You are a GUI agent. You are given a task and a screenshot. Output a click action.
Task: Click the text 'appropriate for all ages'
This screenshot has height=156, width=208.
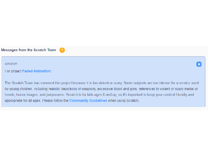point(23,101)
